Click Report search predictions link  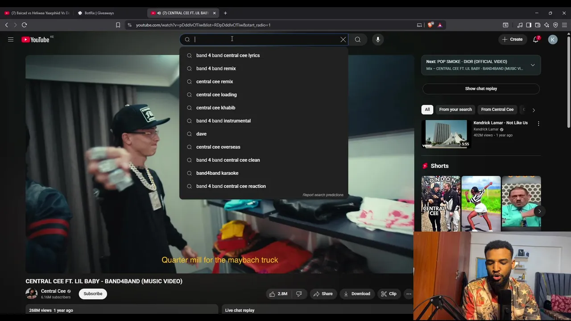pyautogui.click(x=323, y=195)
